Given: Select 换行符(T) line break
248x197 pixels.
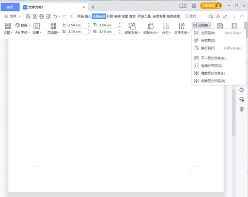Looking at the screenshot, I should (219, 48).
